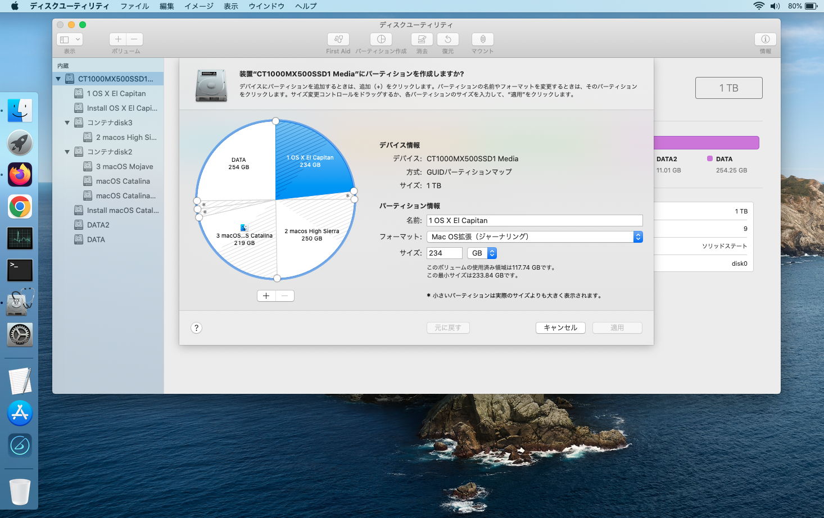The width and height of the screenshot is (824, 518).
Task: Open Google Chrome from the Dock
Action: [x=20, y=207]
